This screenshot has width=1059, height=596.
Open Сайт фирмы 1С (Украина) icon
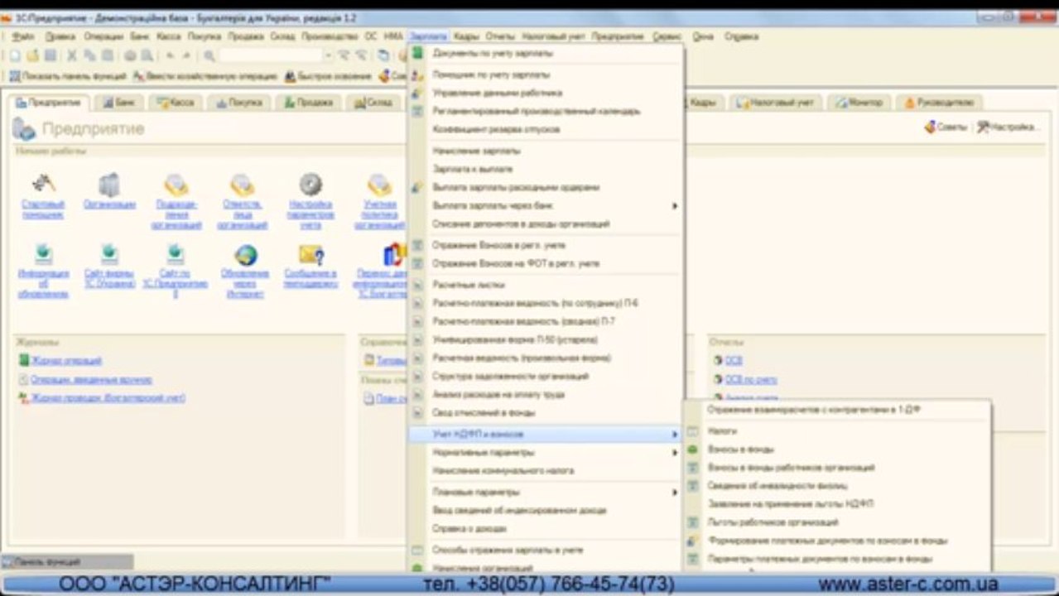point(109,253)
